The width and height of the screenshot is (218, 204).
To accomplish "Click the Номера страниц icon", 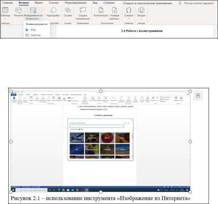I will click(115, 10).
